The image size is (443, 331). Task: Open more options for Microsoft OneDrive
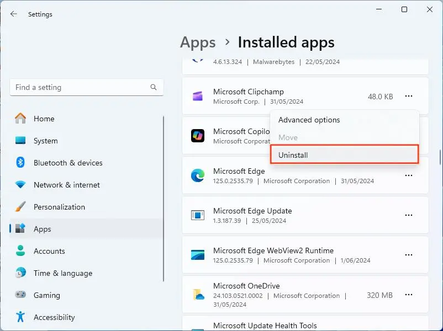409,295
